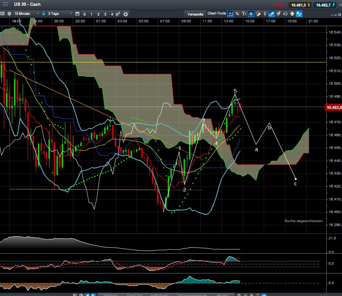This screenshot has width=342, height=296.
Task: Open the compare candlesticks tool
Action: (x=279, y=14)
